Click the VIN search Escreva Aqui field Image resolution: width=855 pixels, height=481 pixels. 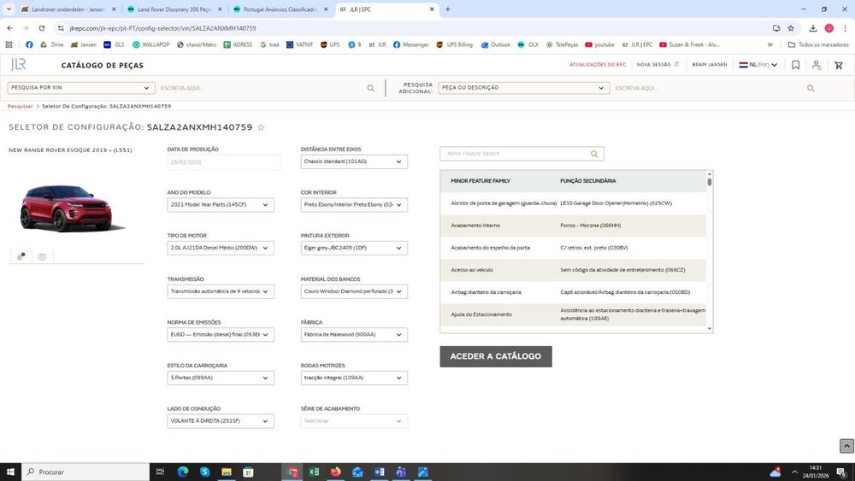[x=262, y=88]
